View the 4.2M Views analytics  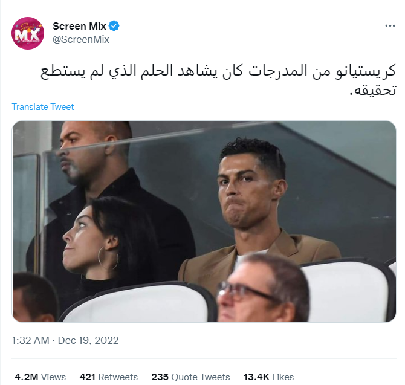coord(40,377)
